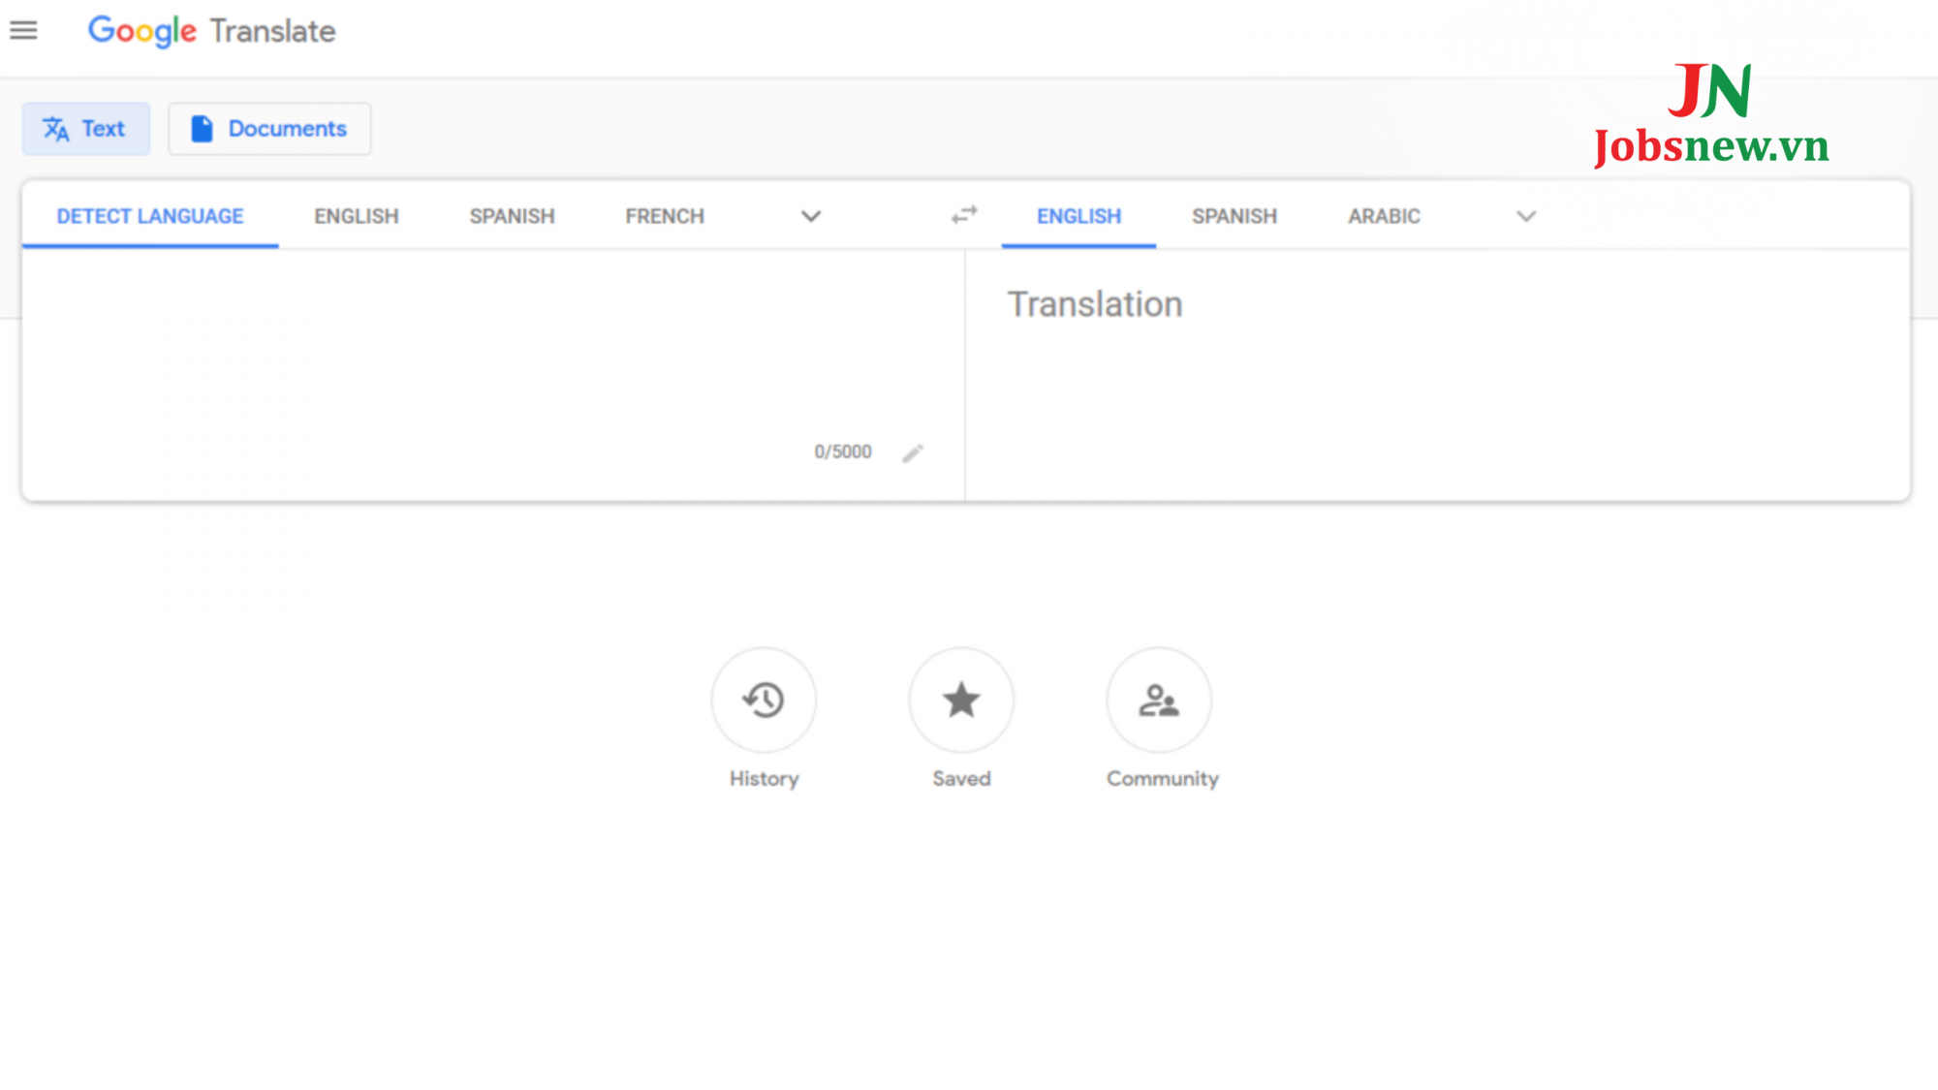
Task: Select English as source language
Action: click(x=357, y=216)
